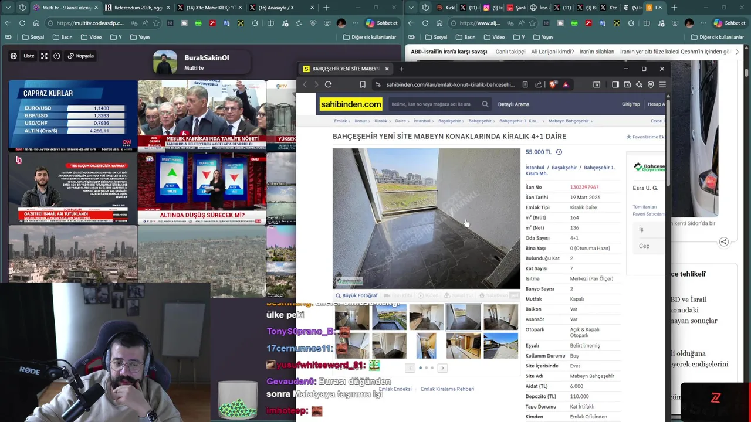The image size is (751, 422).
Task: Click sahibinden.com logo
Action: point(351,104)
